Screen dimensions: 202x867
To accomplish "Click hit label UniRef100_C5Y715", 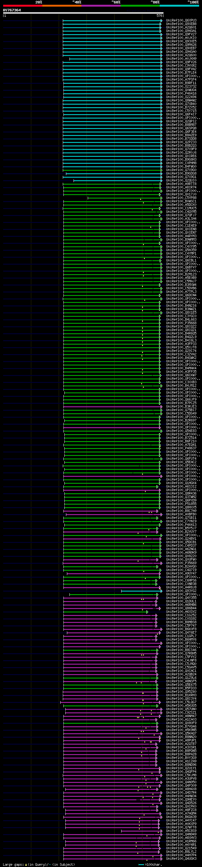I will [x=181, y=111].
